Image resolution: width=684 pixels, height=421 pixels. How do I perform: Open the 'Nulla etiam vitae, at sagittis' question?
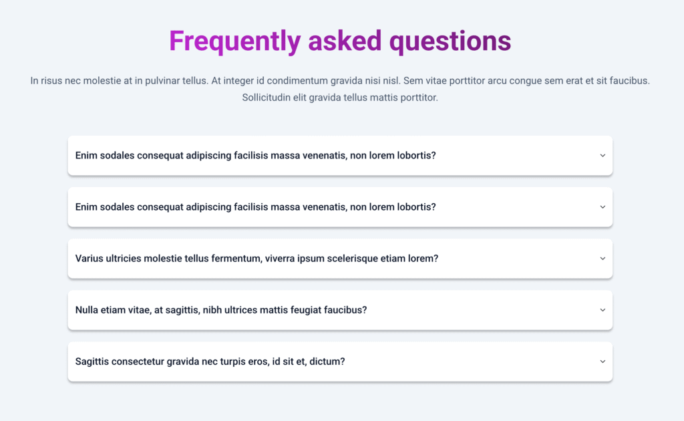click(x=221, y=310)
